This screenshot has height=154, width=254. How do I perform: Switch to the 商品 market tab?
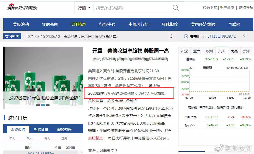click(234, 51)
